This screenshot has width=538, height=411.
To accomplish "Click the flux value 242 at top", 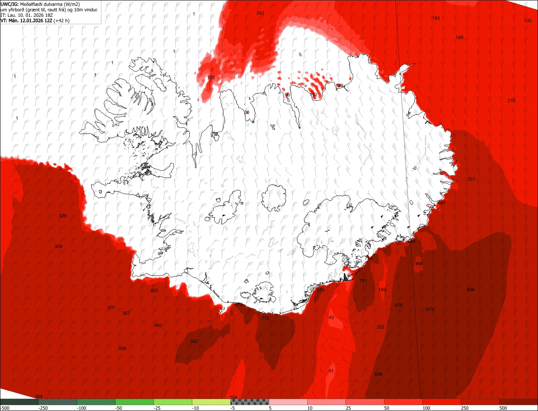I will (x=260, y=13).
